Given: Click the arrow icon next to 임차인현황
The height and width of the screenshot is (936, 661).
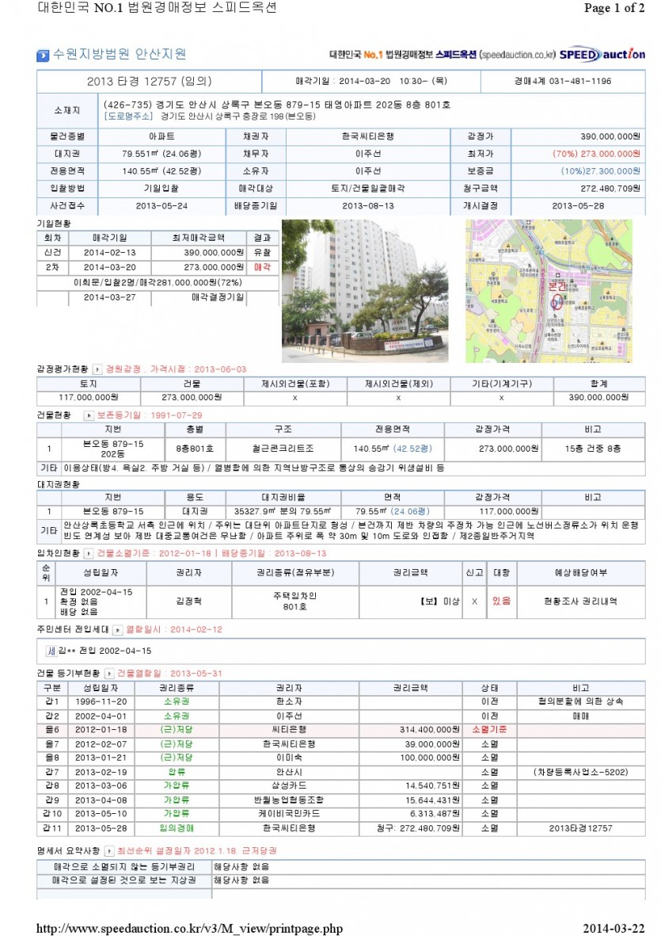Looking at the screenshot, I should pos(89,554).
